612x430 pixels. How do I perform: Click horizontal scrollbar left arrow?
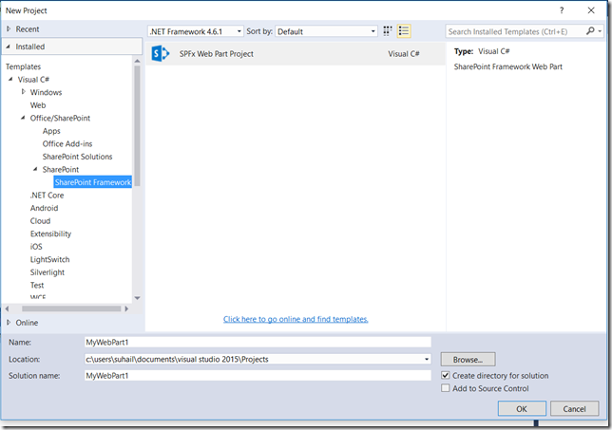coord(7,308)
